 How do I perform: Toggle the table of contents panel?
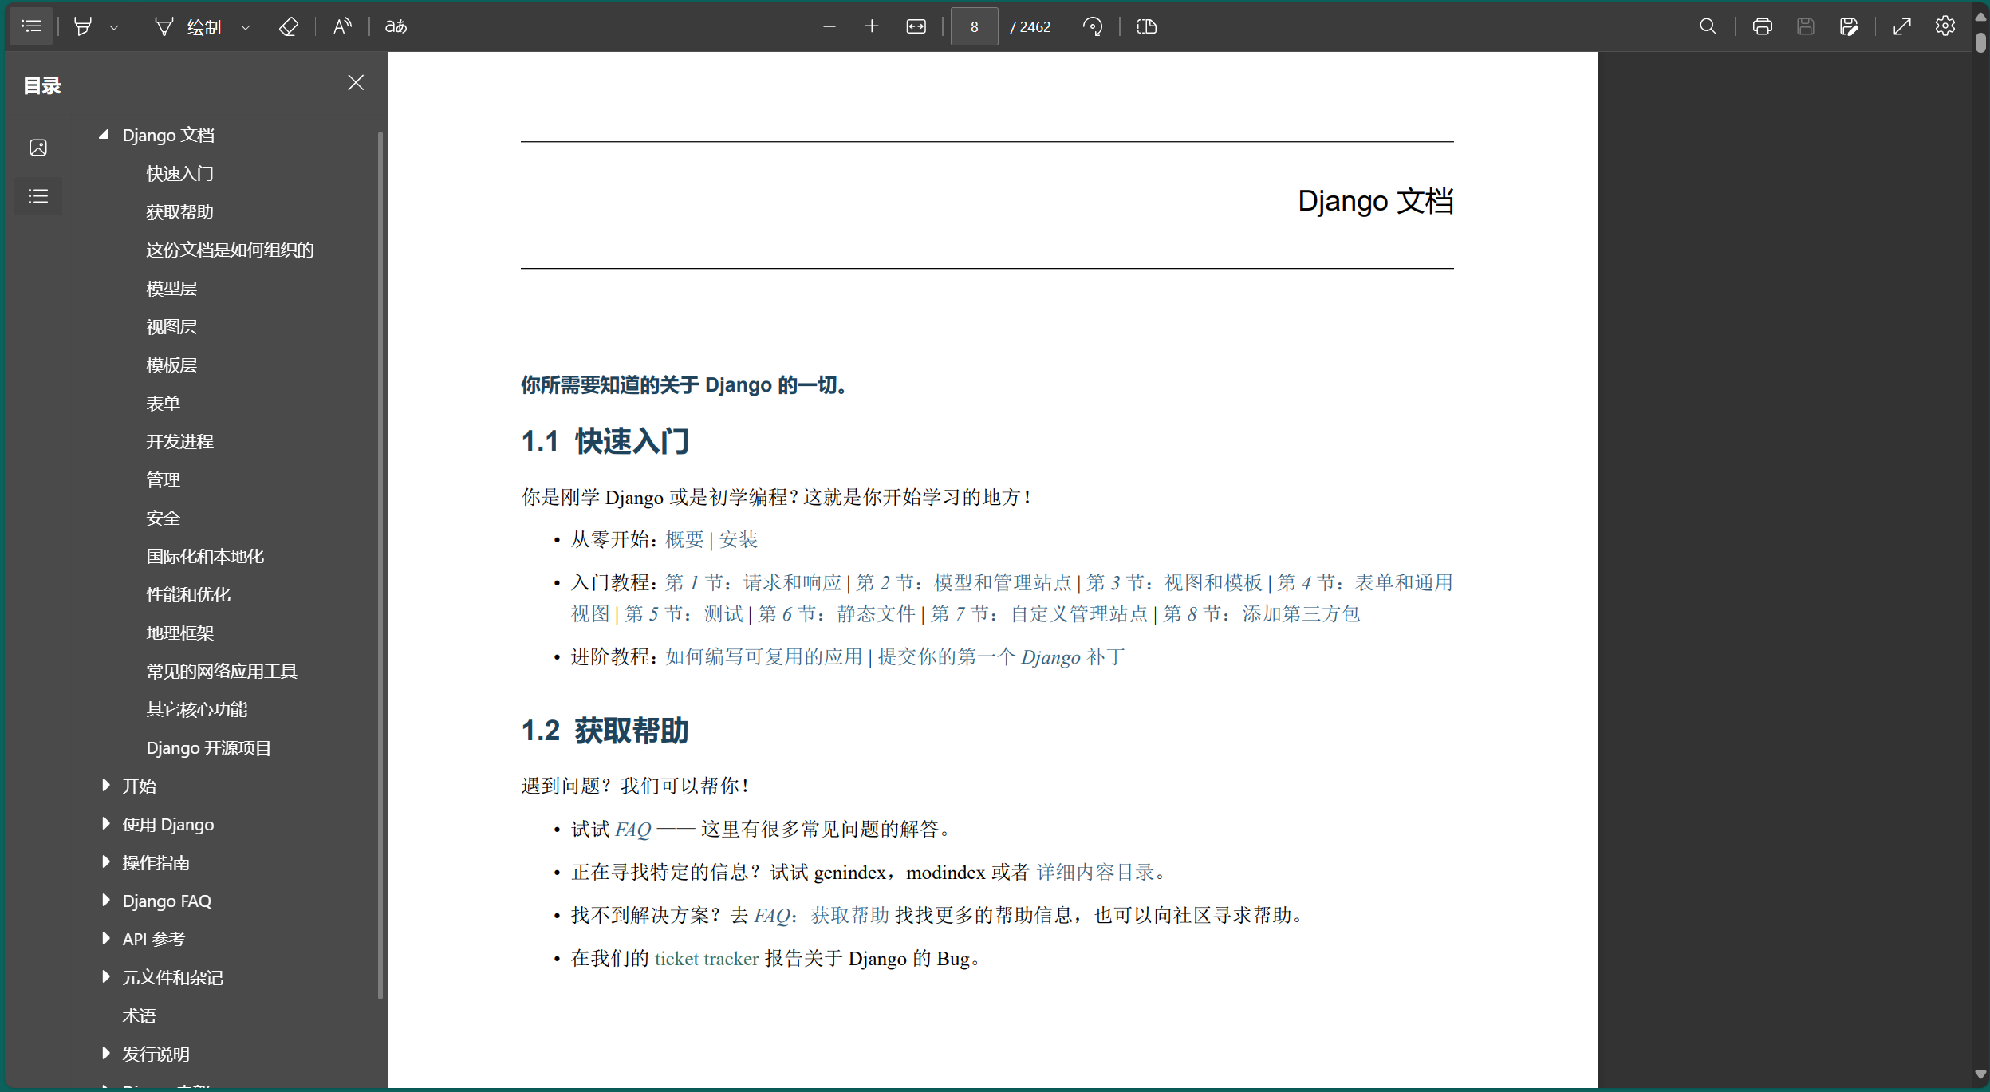click(31, 26)
